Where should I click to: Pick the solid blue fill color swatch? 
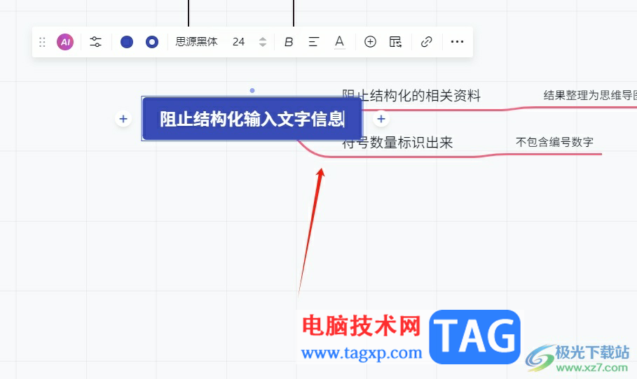(127, 42)
